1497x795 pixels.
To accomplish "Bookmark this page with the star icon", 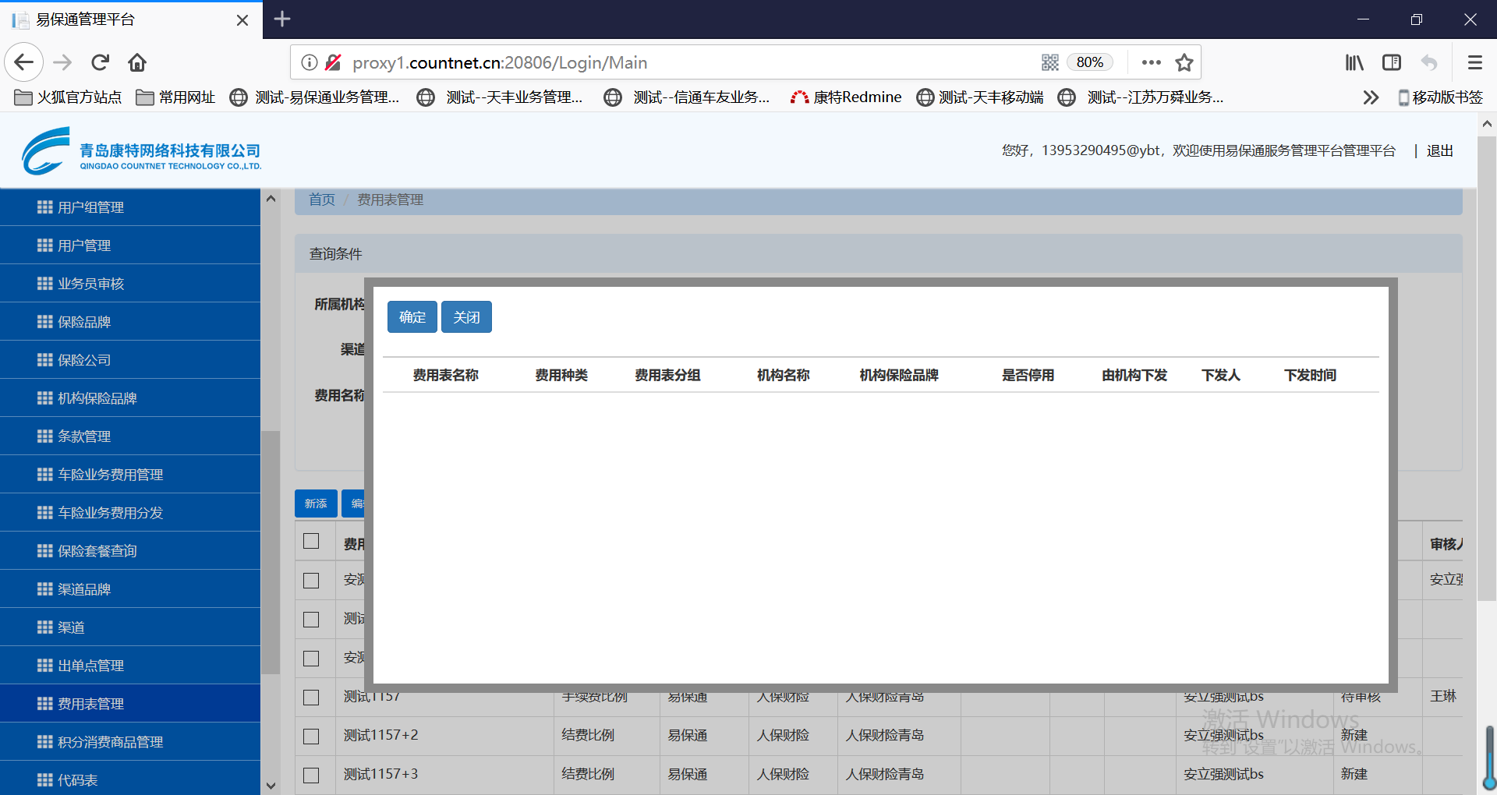I will click(x=1184, y=62).
